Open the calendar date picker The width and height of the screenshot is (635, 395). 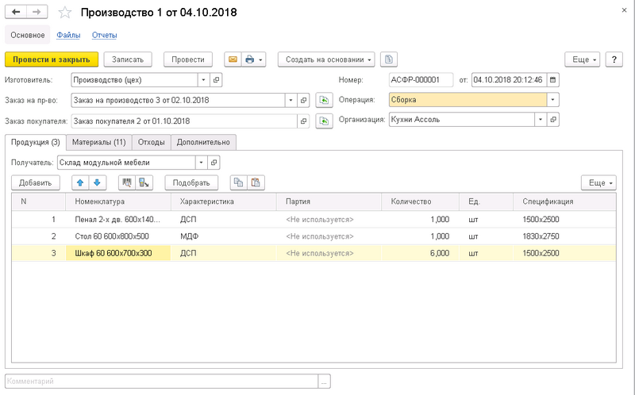(x=553, y=80)
